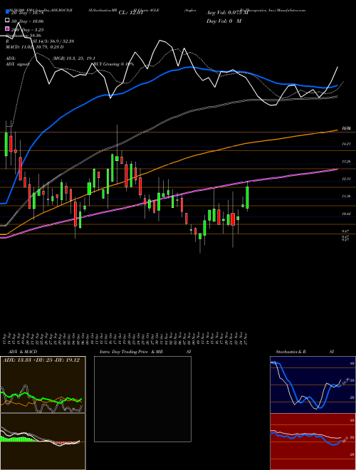Viewport: 356px width, 470px height.
Task: Click the 'CL: 12.01' closing price label
Action: 130,13
